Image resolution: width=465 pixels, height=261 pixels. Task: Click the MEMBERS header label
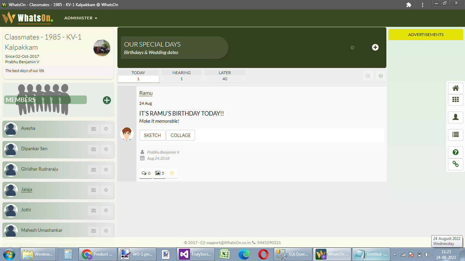[21, 100]
